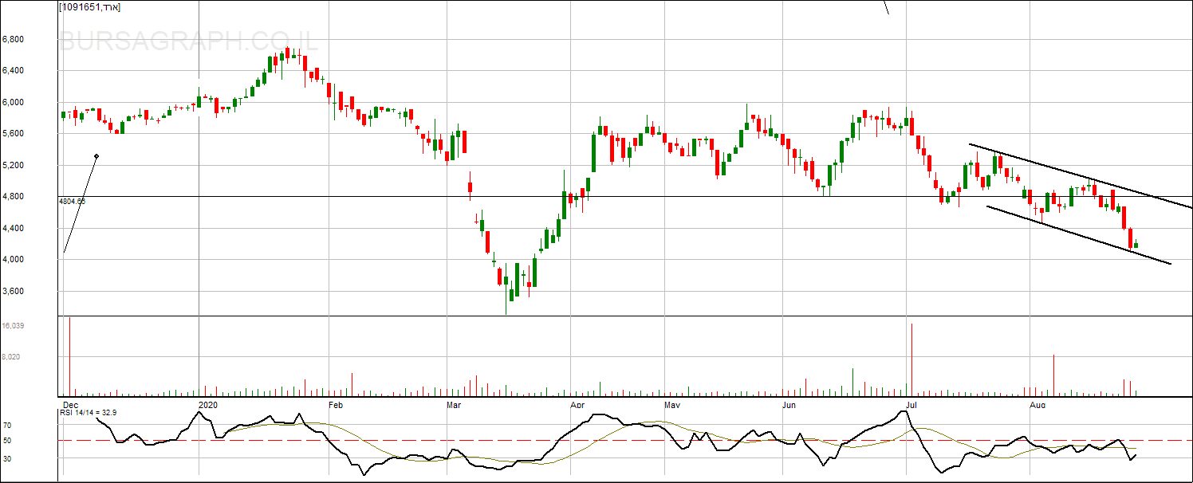
Task: Click the 4,800 price axis label
Action: [13, 196]
